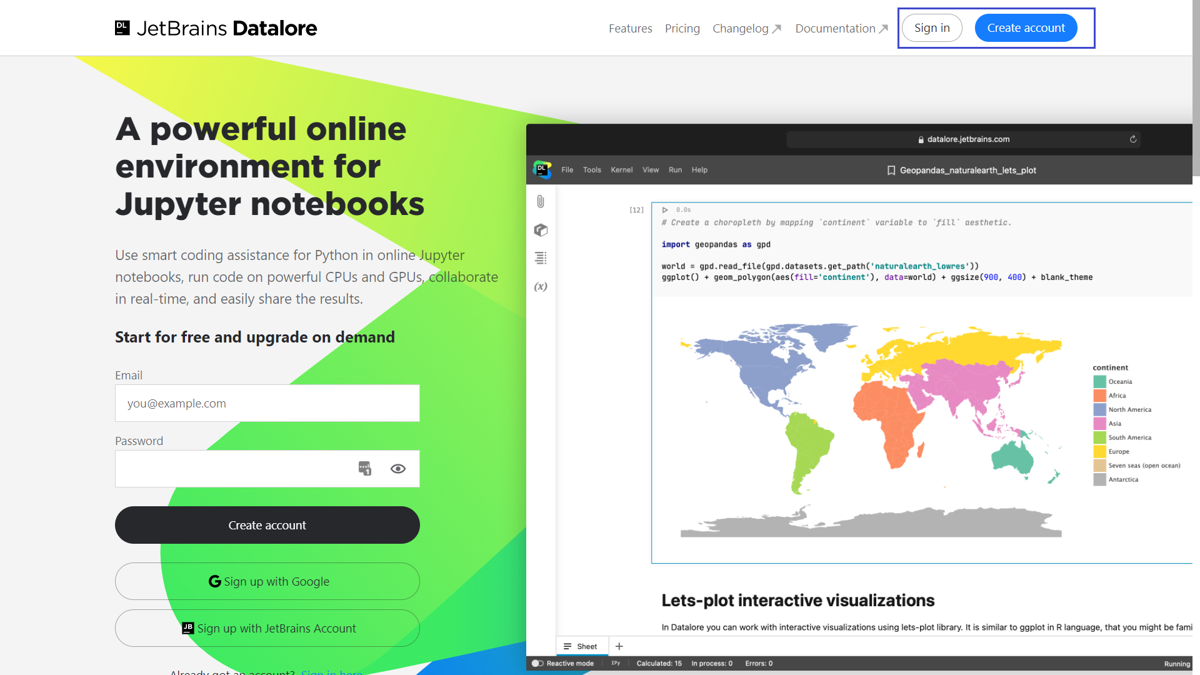Click Sign up with JetBrains Account button
This screenshot has width=1200, height=675.
click(267, 628)
